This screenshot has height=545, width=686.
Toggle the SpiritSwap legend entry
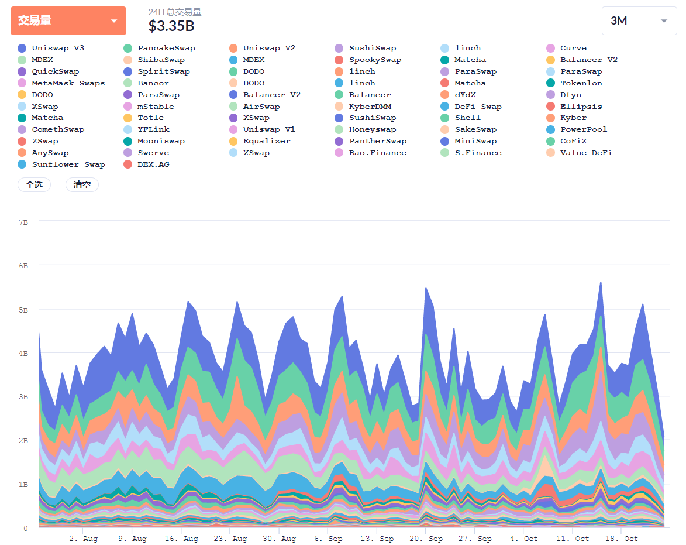(157, 72)
